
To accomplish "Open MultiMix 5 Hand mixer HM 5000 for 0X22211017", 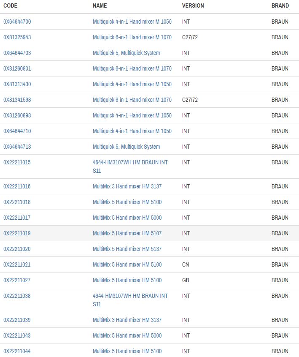I will [127, 218].
